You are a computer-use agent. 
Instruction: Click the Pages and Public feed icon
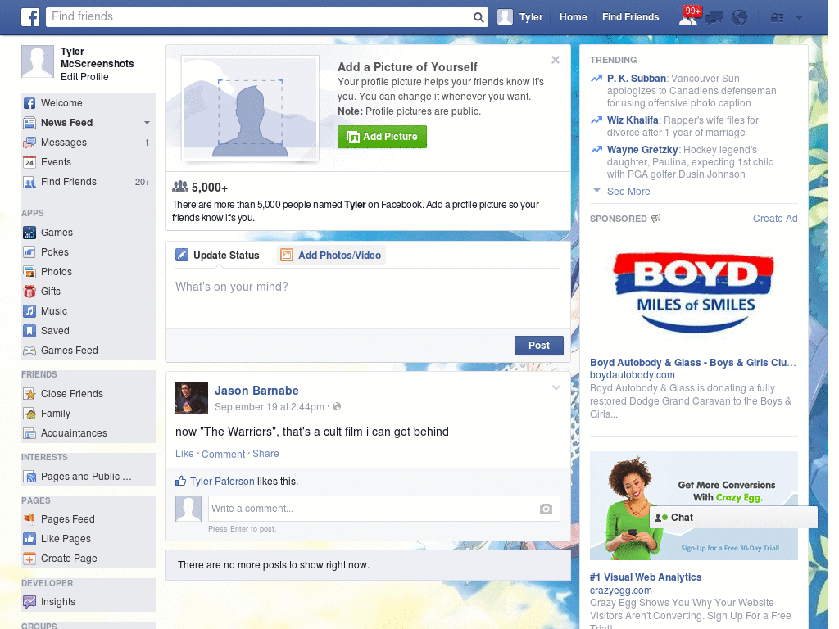click(x=29, y=477)
